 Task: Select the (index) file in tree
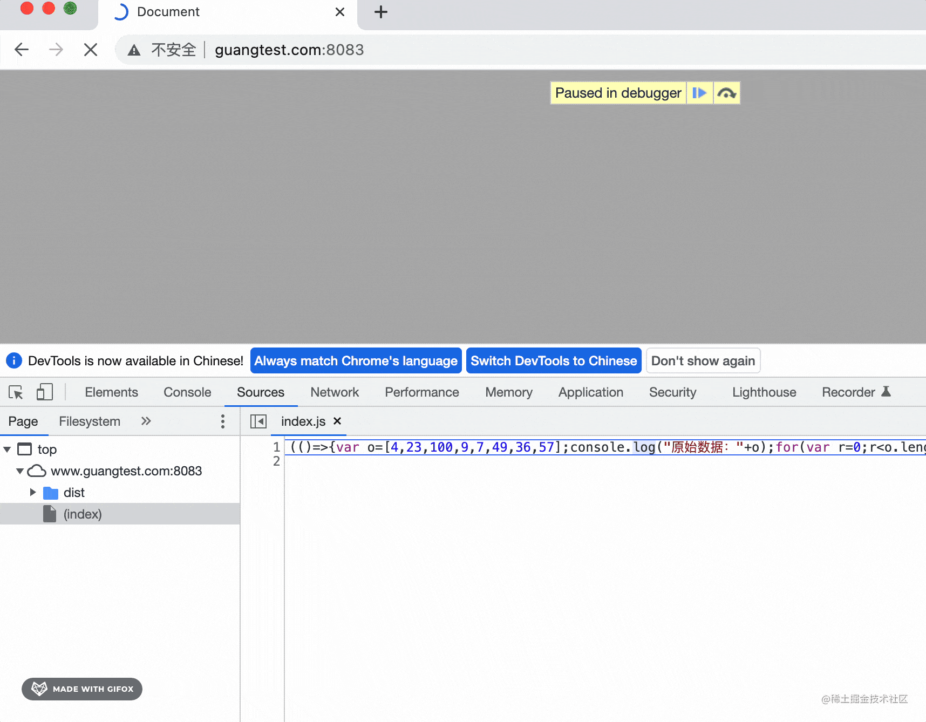pyautogui.click(x=83, y=514)
